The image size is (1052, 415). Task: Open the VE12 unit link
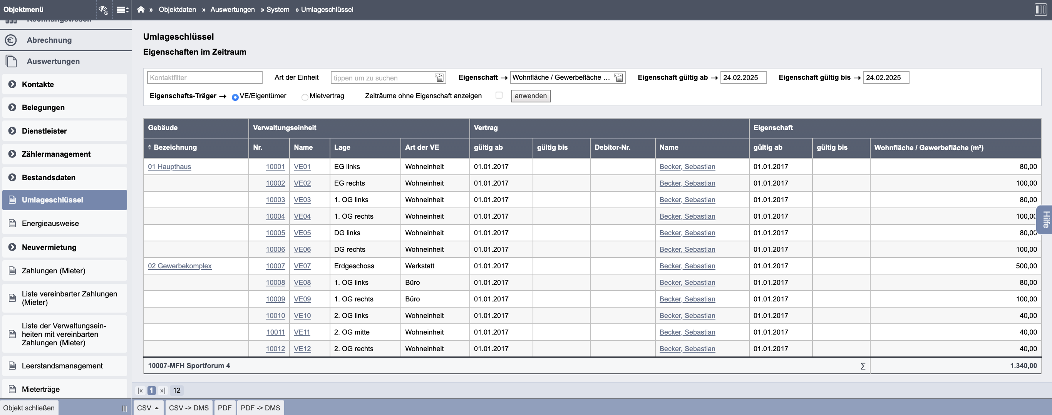click(x=302, y=349)
